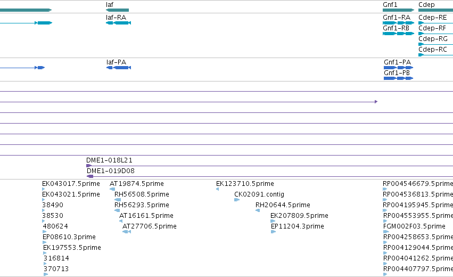Open the Cdep-RG transcript label
The width and height of the screenshot is (453, 277).
(433, 39)
